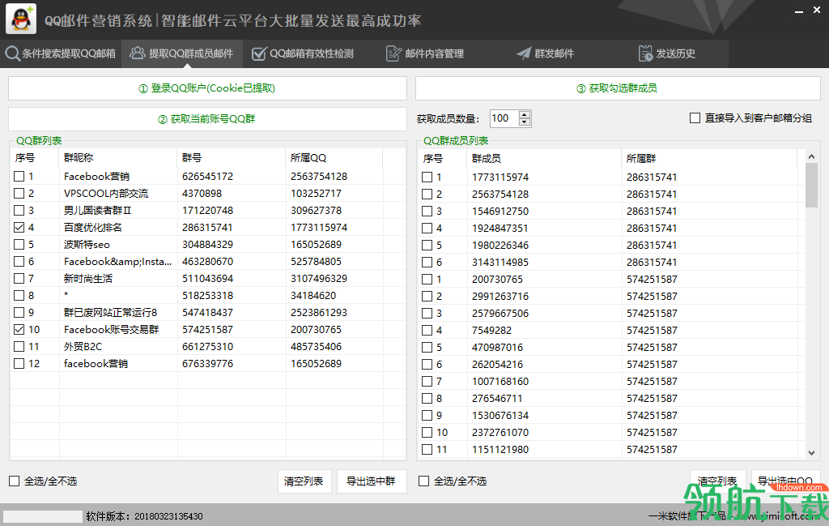This screenshot has width=829, height=526.
Task: Click the 获取勾选群成员 button
Action: (618, 88)
